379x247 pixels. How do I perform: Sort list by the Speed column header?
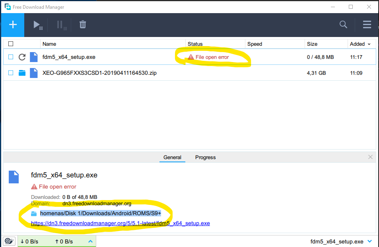[255, 44]
